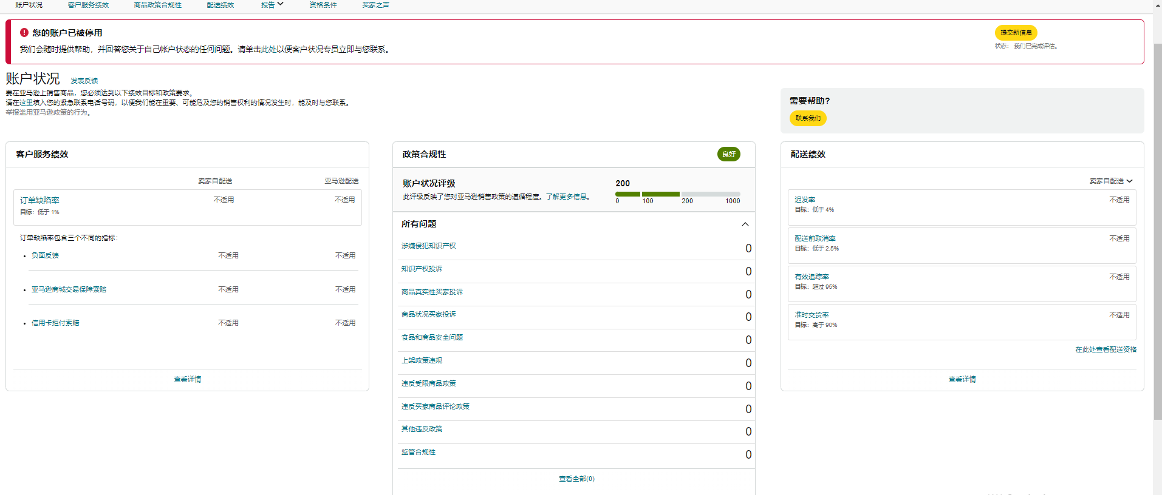Open the 信用卡拒付索赔 link
Image resolution: width=1162 pixels, height=495 pixels.
pos(55,323)
